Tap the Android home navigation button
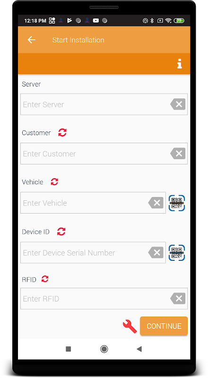Viewport: 208px width, 378px height. (x=104, y=349)
